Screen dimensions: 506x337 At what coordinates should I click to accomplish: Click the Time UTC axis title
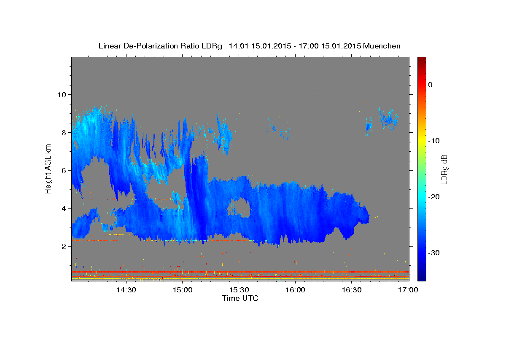click(x=240, y=298)
